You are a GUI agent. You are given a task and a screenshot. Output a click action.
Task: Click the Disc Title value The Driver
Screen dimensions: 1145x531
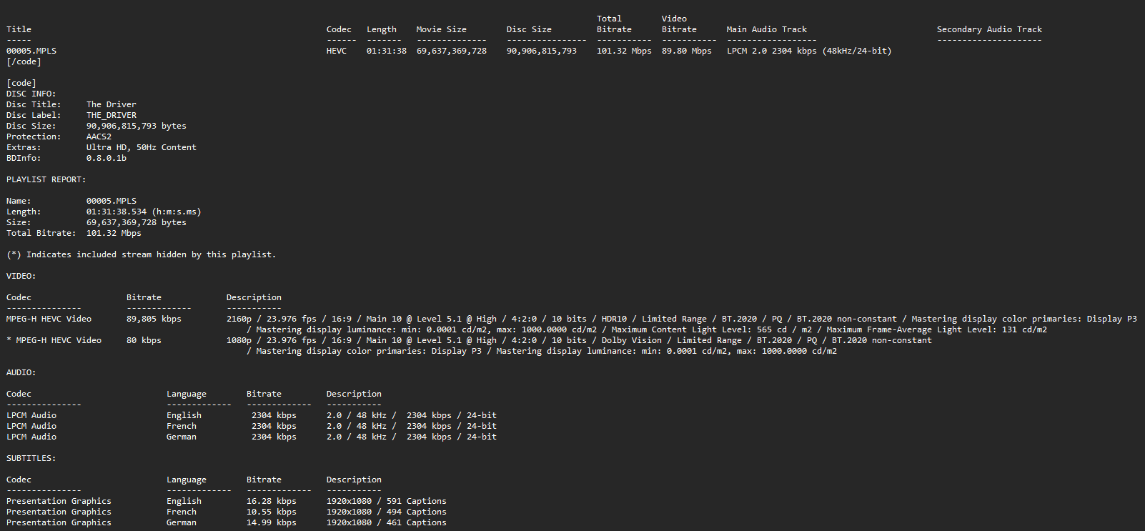(x=111, y=104)
